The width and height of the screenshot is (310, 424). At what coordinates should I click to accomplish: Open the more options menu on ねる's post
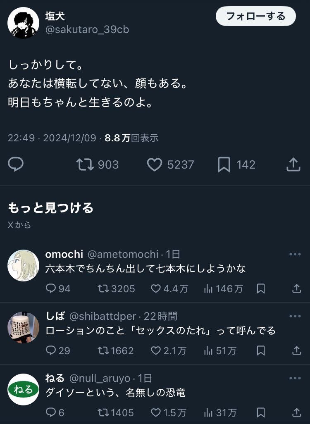[295, 378]
